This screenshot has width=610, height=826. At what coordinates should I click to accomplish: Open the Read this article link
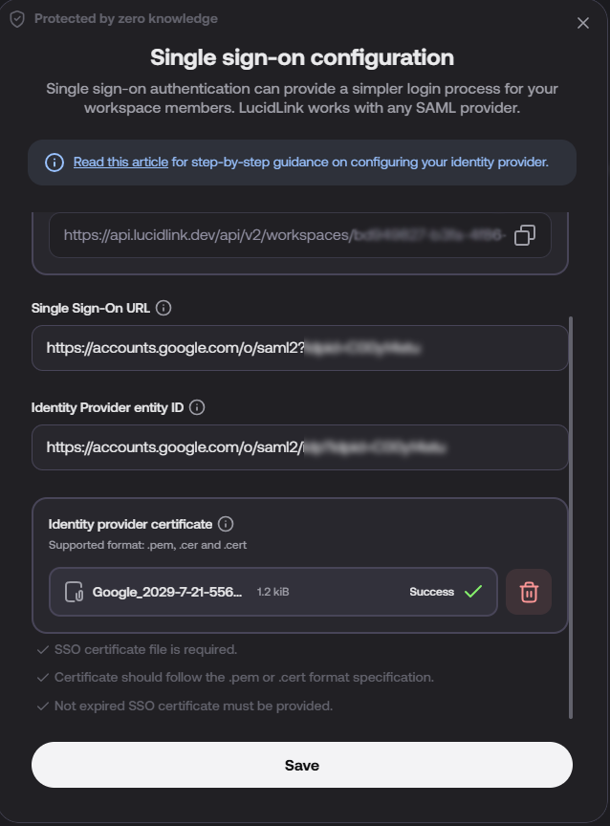120,162
